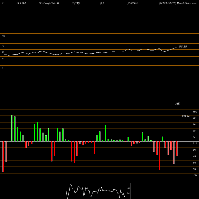This screenshot has height=199, width=199.
Task: Click the 319.46 value beside MR axis
Action: click(x=185, y=117)
